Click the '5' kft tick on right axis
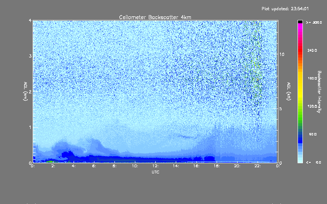Image resolution: width=327 pixels, height=204 pixels. 280,109
